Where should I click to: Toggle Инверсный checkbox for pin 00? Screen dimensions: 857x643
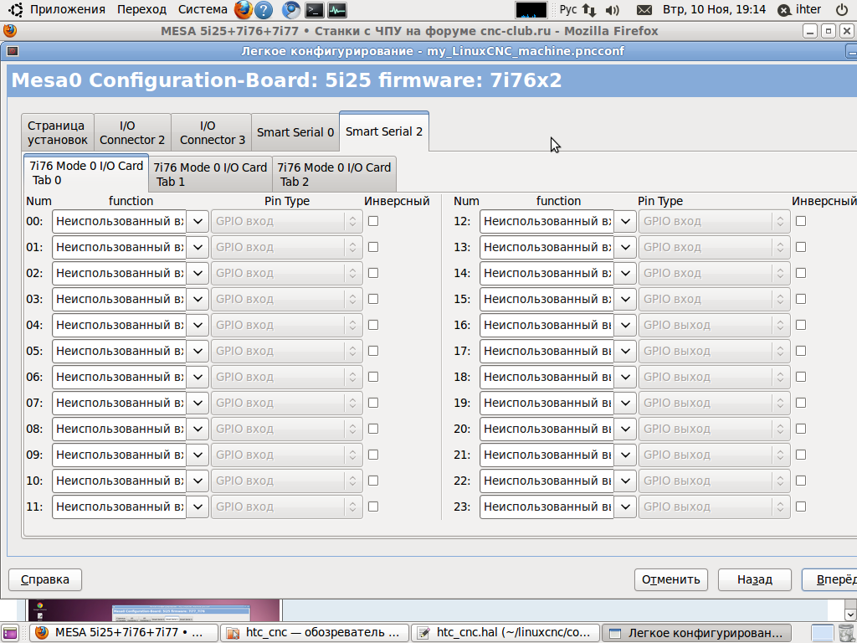[373, 221]
